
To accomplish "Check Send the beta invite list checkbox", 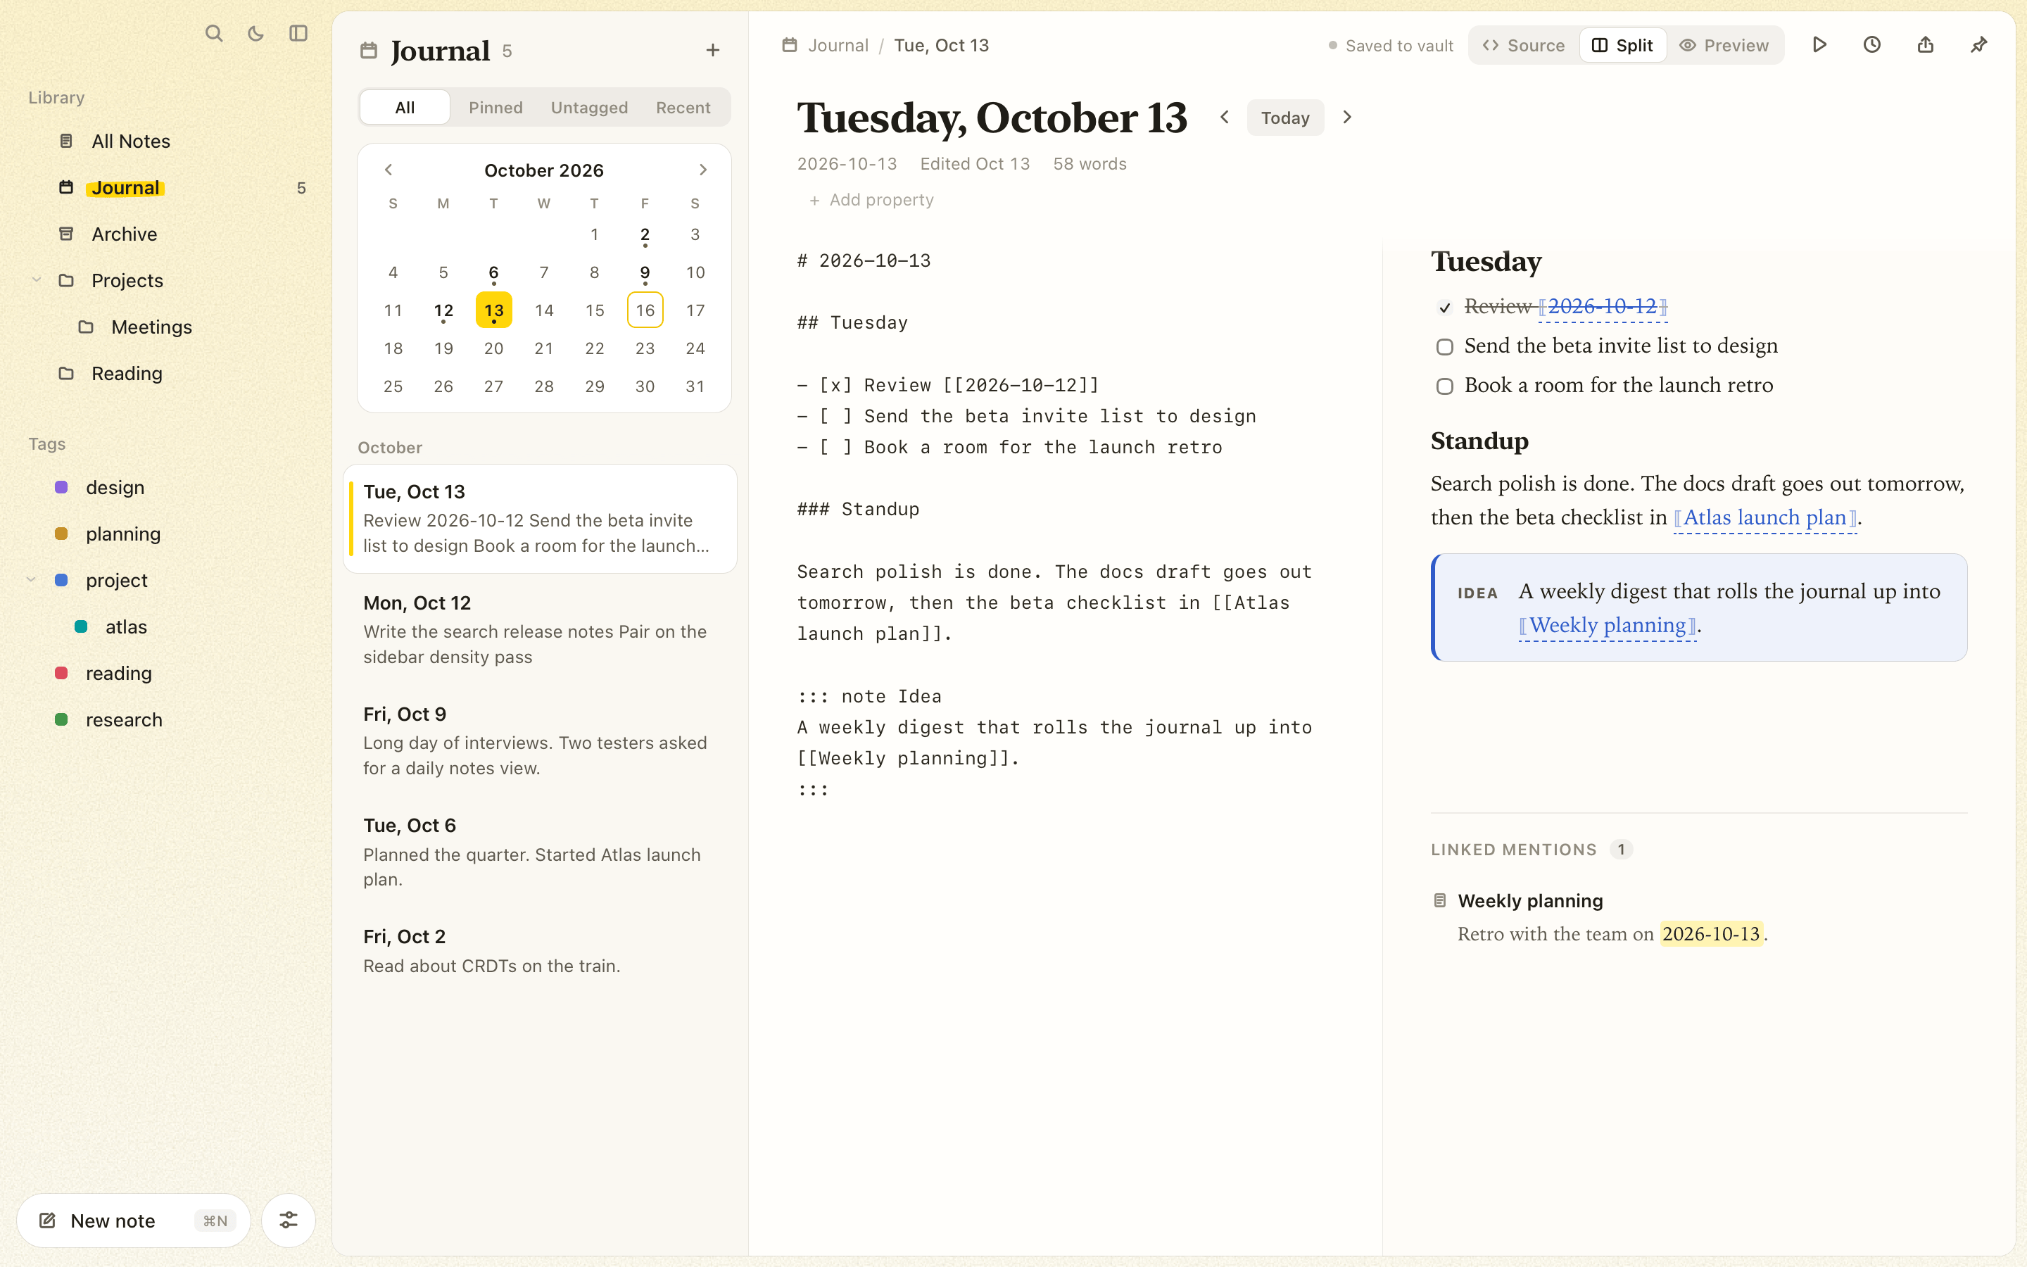I will pyautogui.click(x=1445, y=347).
